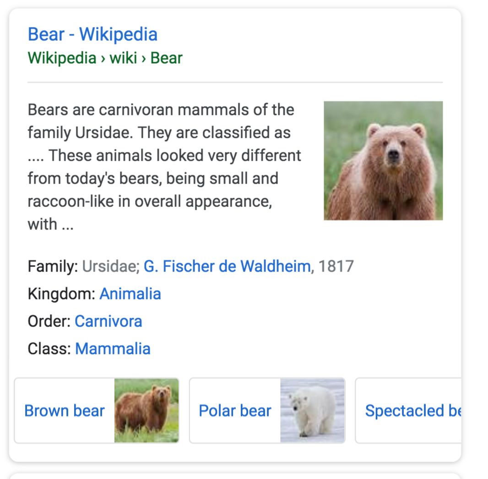Screen dimensions: 488x479
Task: Click the polar bear thumbnail image
Action: coord(313,410)
